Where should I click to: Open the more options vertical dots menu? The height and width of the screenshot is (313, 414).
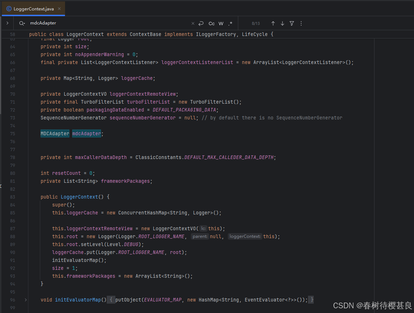(301, 23)
